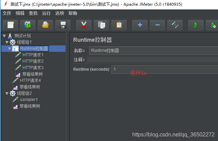218x141 pixels.
Task: Click the New test plan toolbar icon
Action: click(10, 25)
